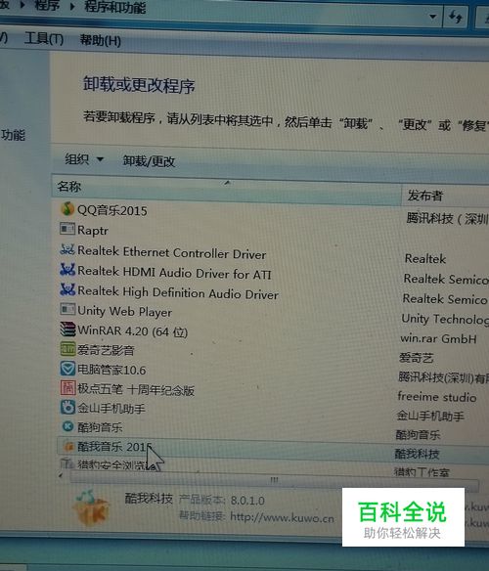Select the 爱奇艺影音 entry
The image size is (489, 571).
pyautogui.click(x=106, y=350)
